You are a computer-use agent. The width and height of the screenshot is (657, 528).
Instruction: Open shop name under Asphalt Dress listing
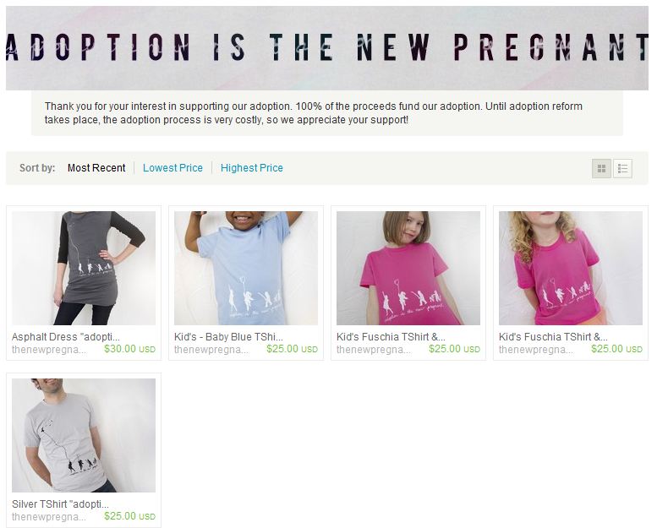(x=49, y=350)
